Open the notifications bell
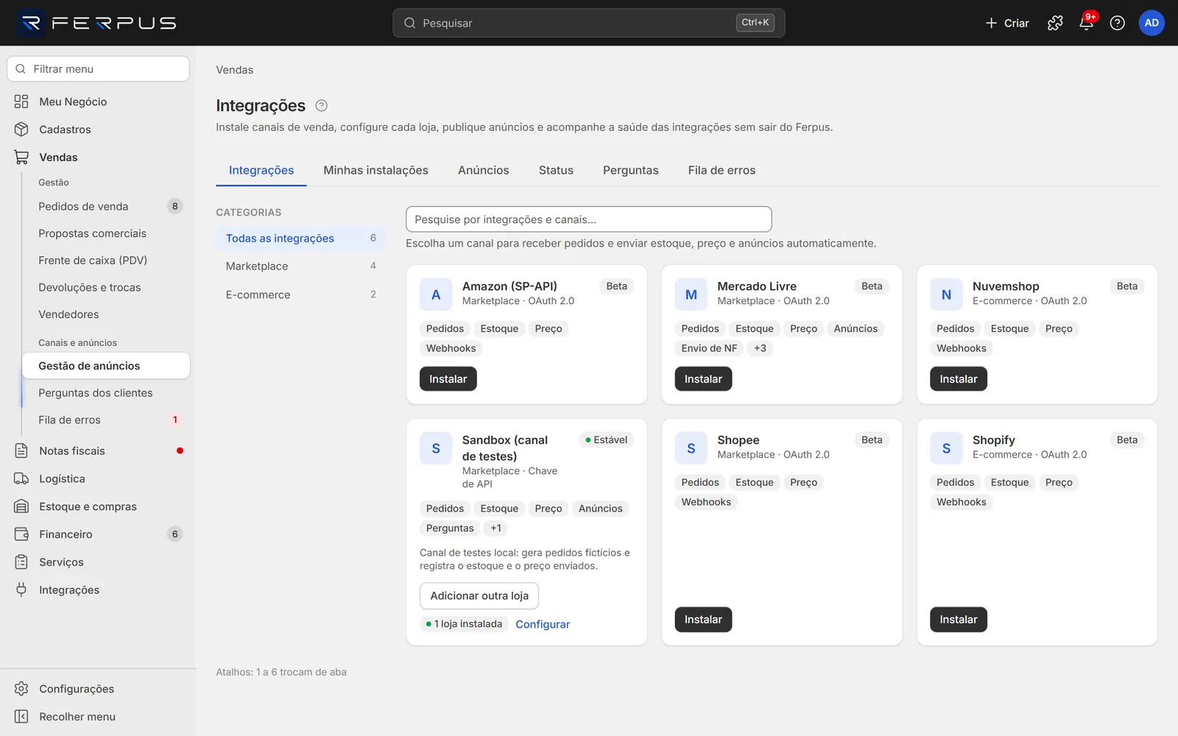This screenshot has width=1178, height=736. tap(1086, 23)
